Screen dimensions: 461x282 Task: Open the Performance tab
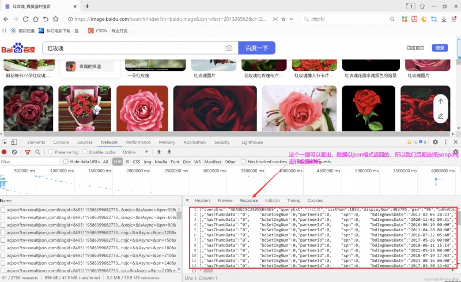pos(138,142)
